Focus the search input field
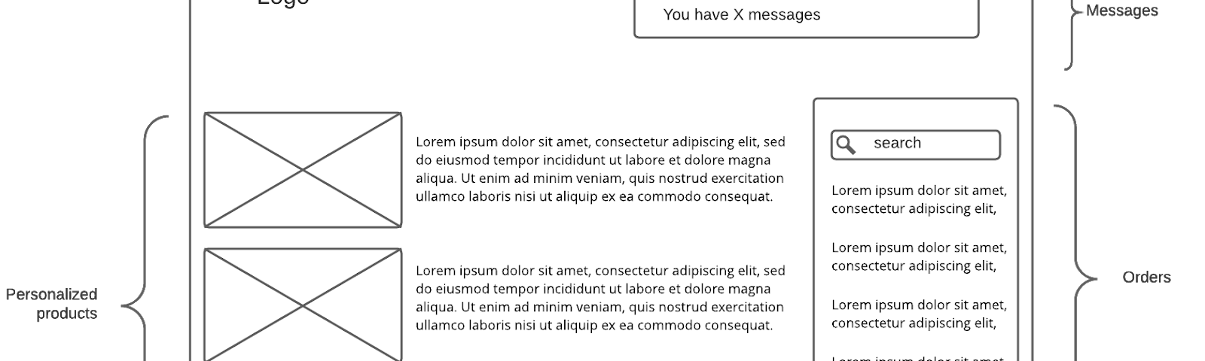 point(916,145)
